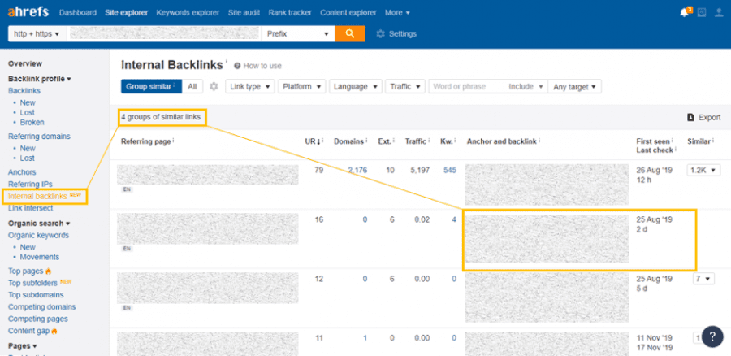This screenshot has width=731, height=356.
Task: Expand the Platform filter
Action: pyautogui.click(x=302, y=86)
